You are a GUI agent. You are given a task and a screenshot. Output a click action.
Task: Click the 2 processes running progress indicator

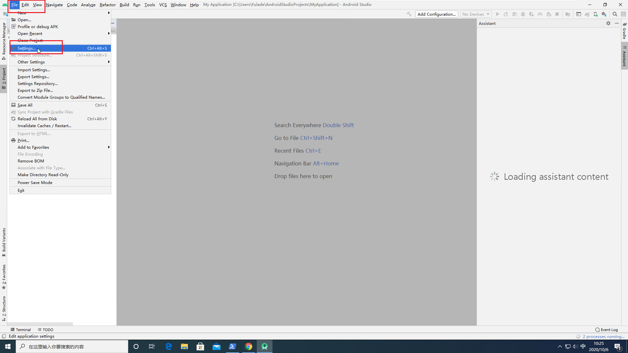click(603, 336)
